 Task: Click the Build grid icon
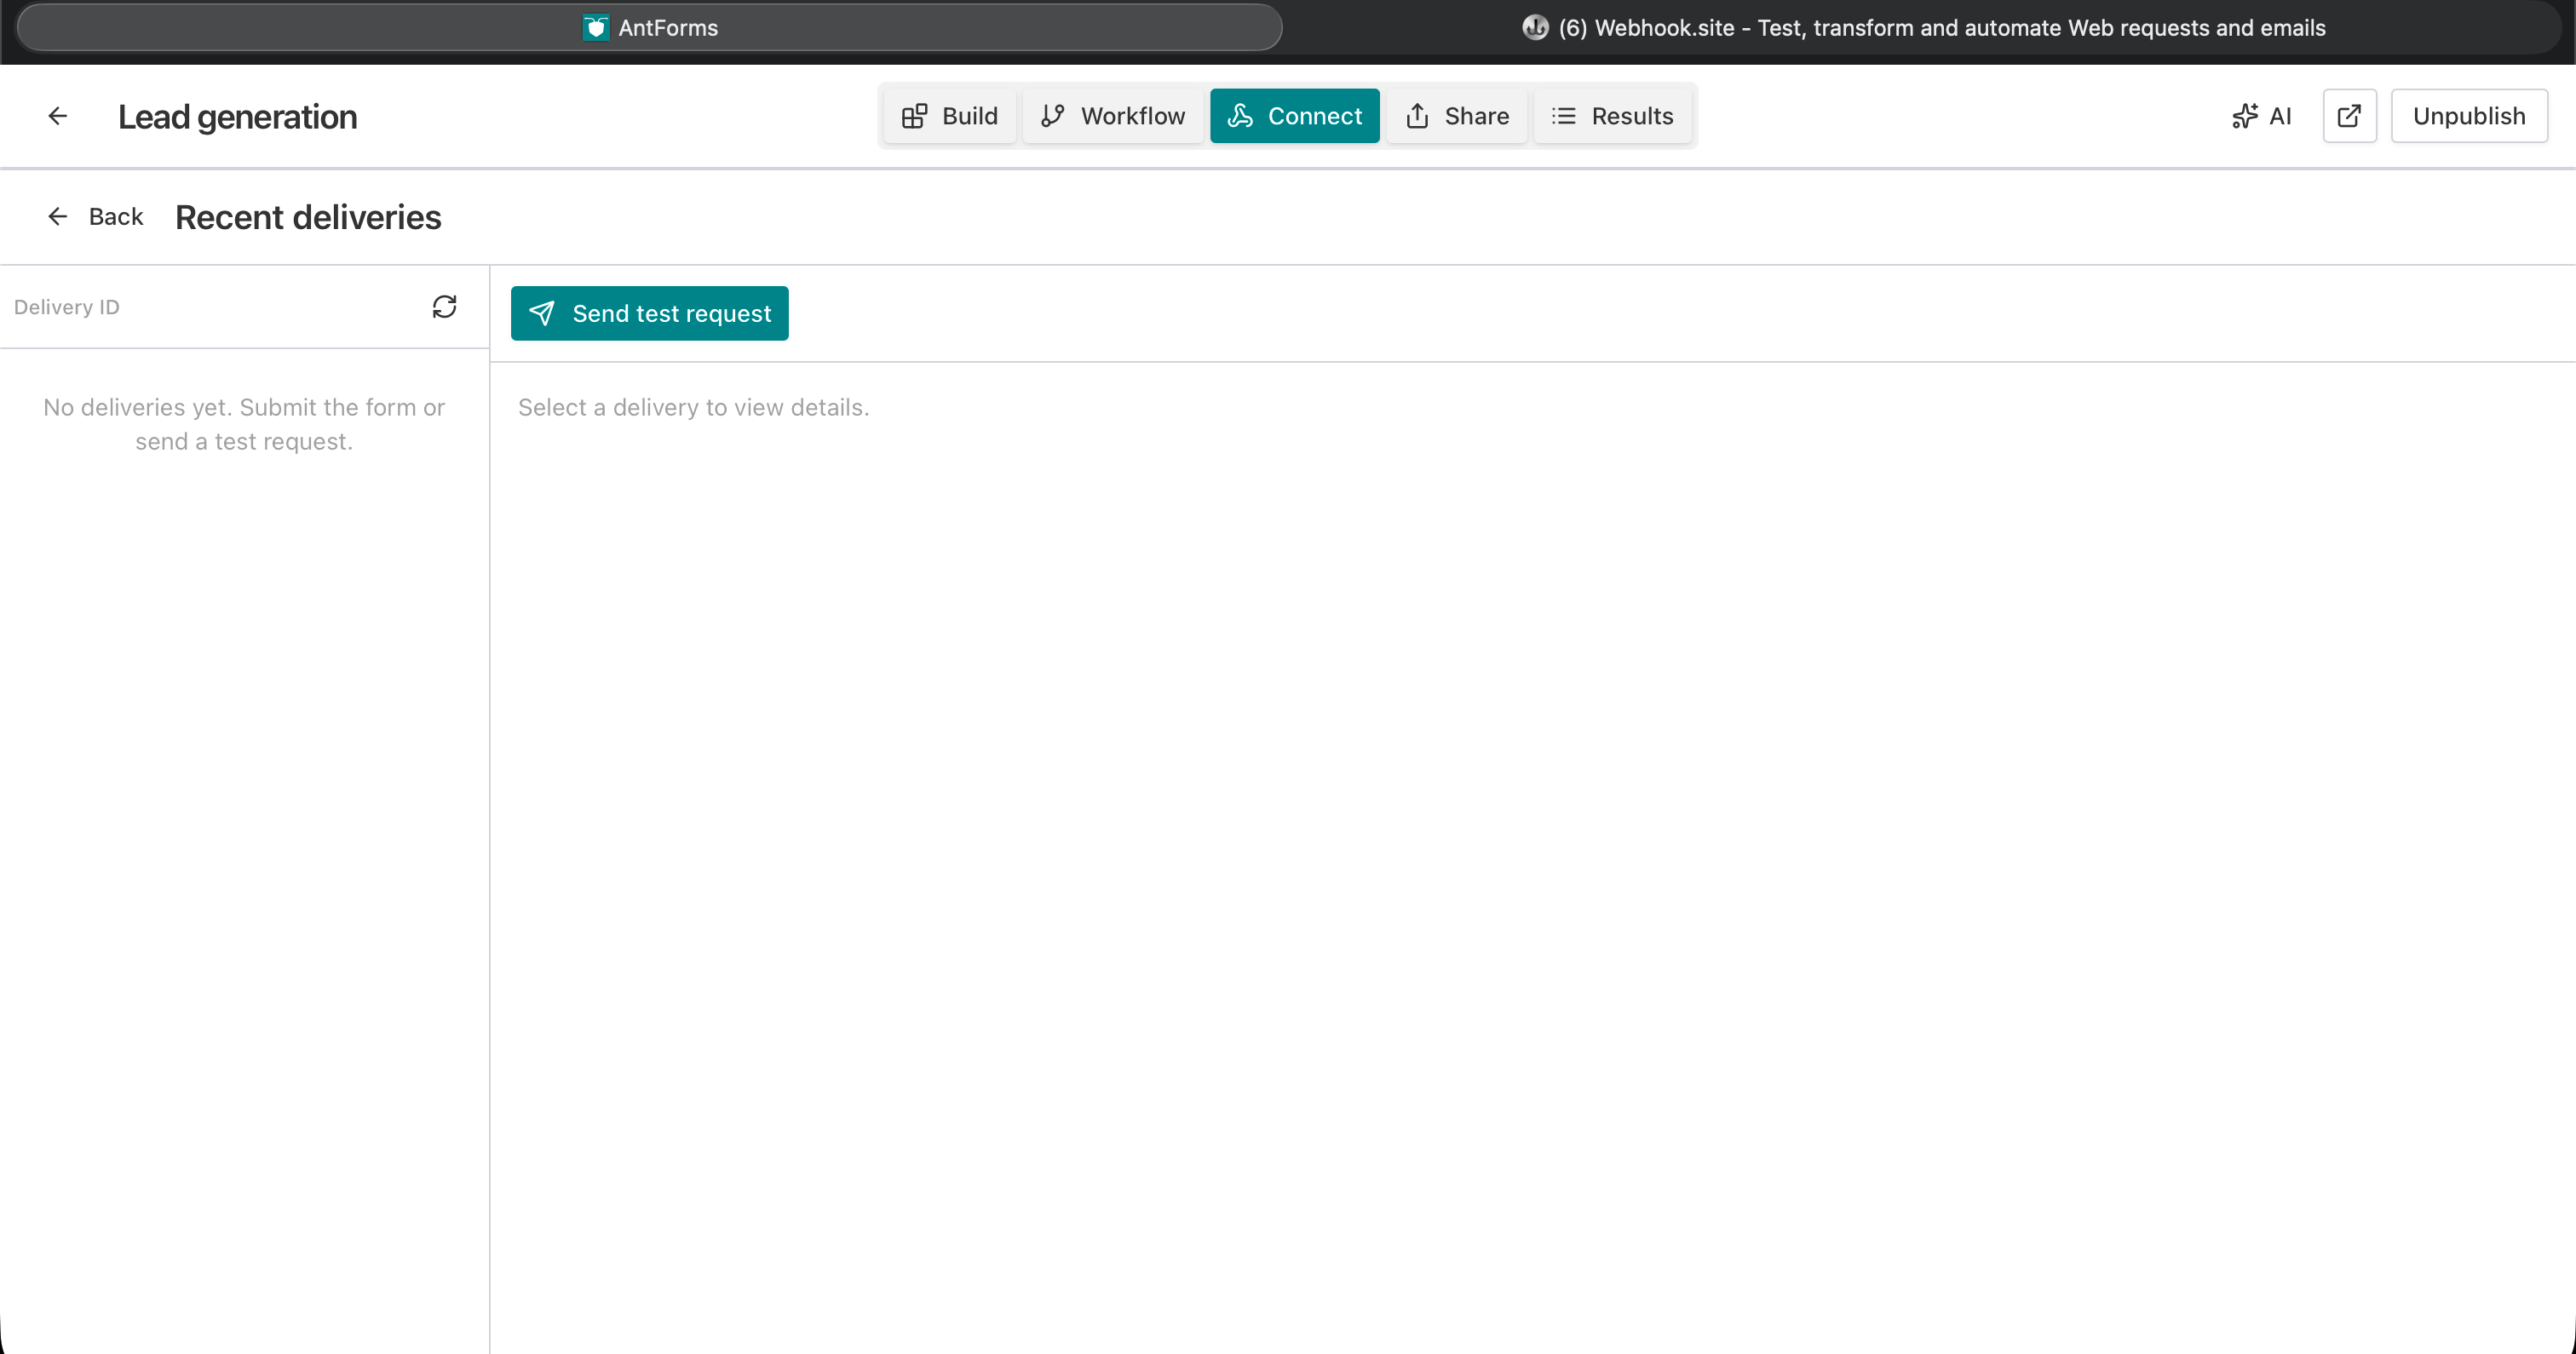915,115
